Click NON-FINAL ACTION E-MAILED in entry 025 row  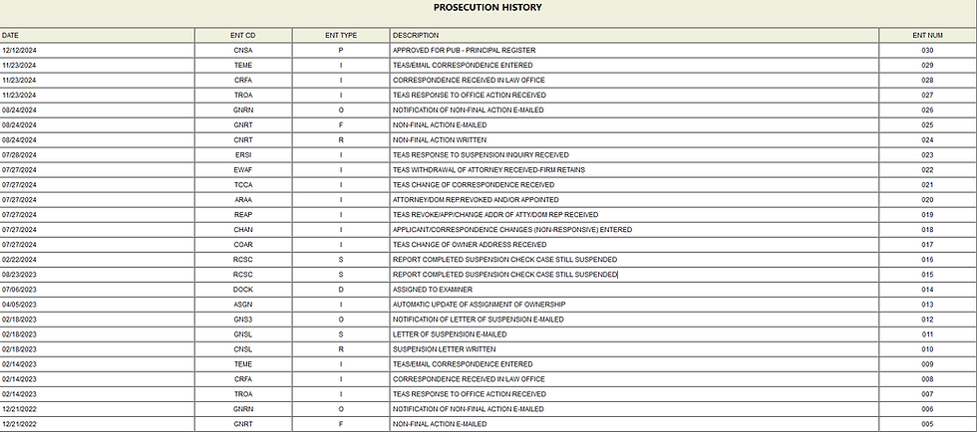pos(440,125)
